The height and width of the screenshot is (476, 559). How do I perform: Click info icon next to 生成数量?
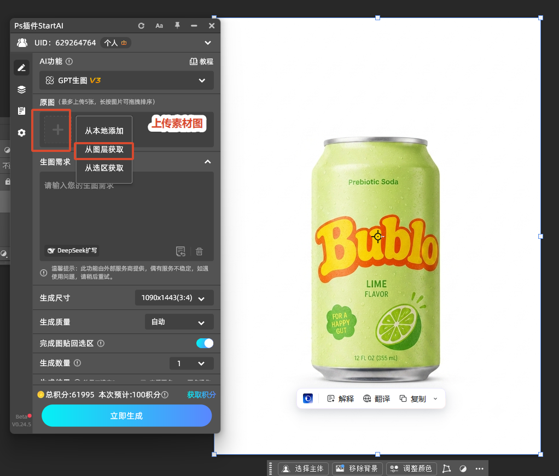(x=77, y=363)
